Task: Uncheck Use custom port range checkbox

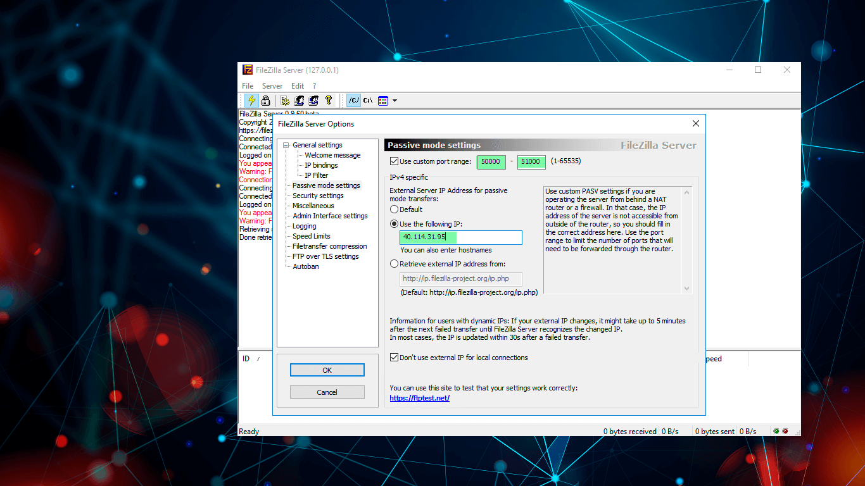Action: (x=395, y=161)
